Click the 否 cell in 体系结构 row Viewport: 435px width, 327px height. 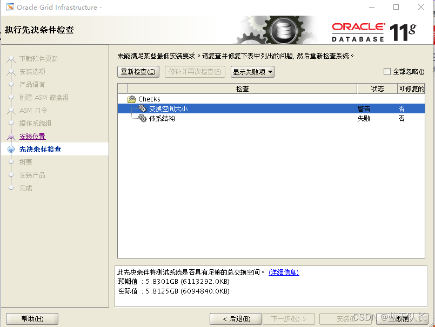pyautogui.click(x=401, y=119)
